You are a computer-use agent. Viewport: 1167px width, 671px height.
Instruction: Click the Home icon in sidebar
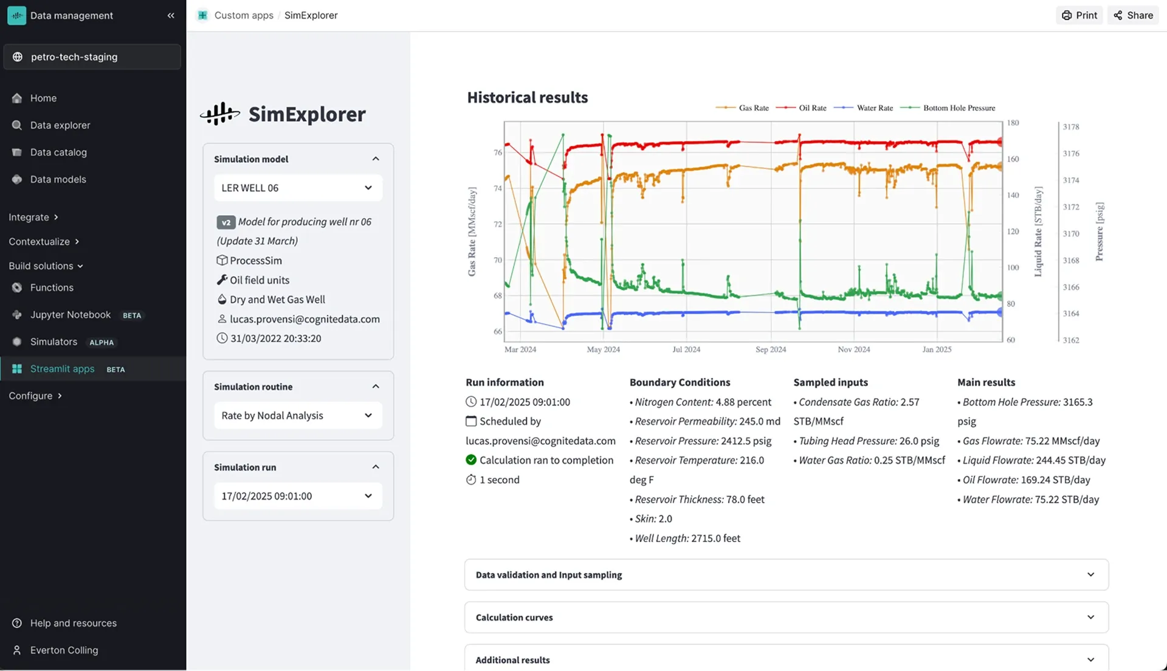point(17,98)
